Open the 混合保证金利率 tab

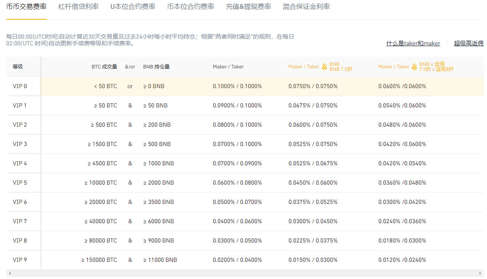306,7
